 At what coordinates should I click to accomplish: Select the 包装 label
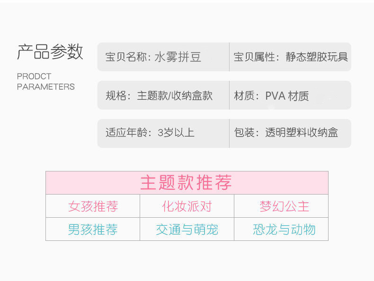(244, 132)
